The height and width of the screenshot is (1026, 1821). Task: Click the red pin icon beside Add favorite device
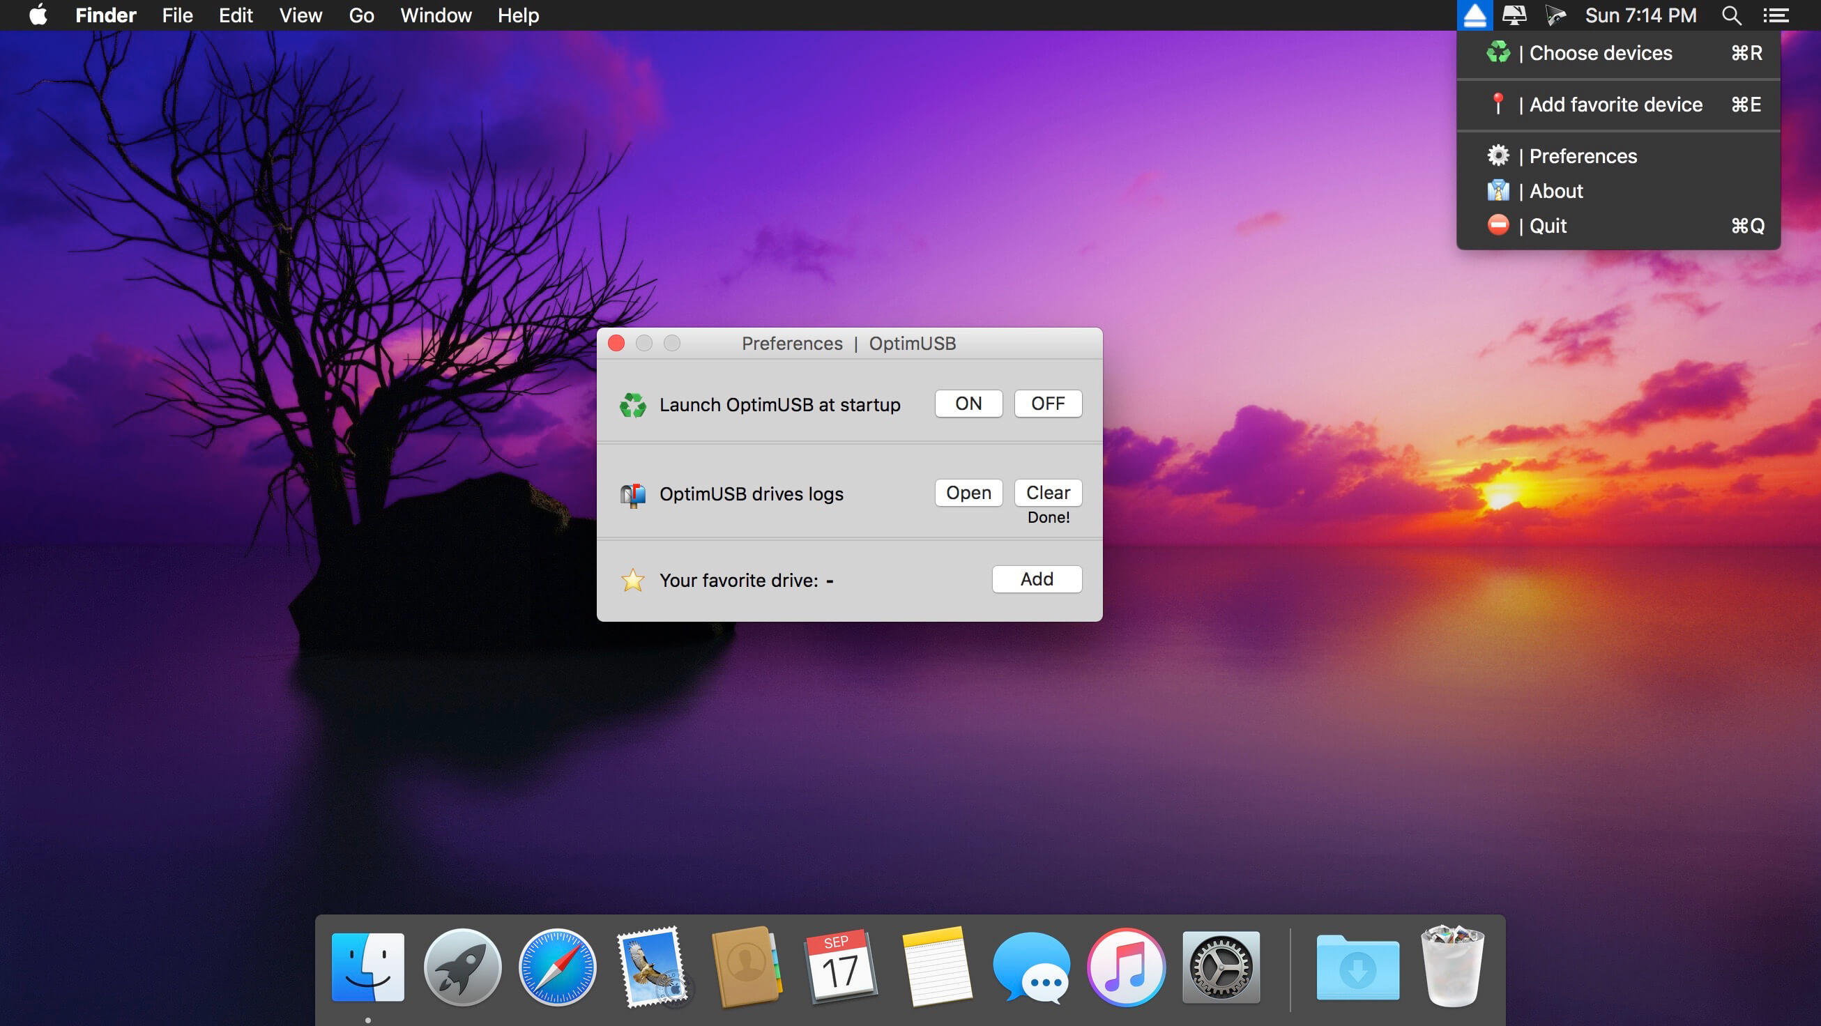coord(1498,104)
